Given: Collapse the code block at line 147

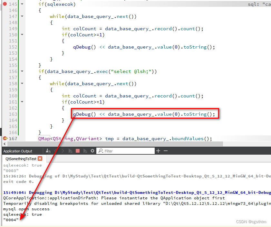Looking at the screenshot, I should [x=21, y=16].
